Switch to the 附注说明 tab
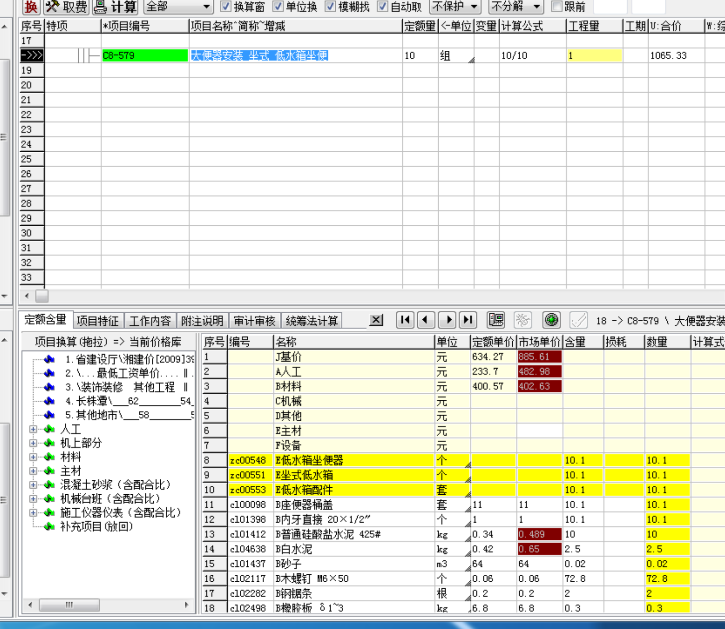Image resolution: width=725 pixels, height=629 pixels. pos(202,321)
